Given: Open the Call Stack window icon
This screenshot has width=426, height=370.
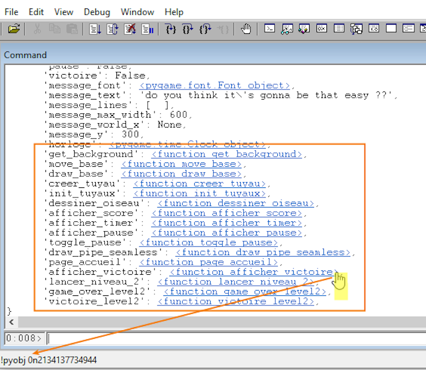Looking at the screenshot, I should (356, 29).
